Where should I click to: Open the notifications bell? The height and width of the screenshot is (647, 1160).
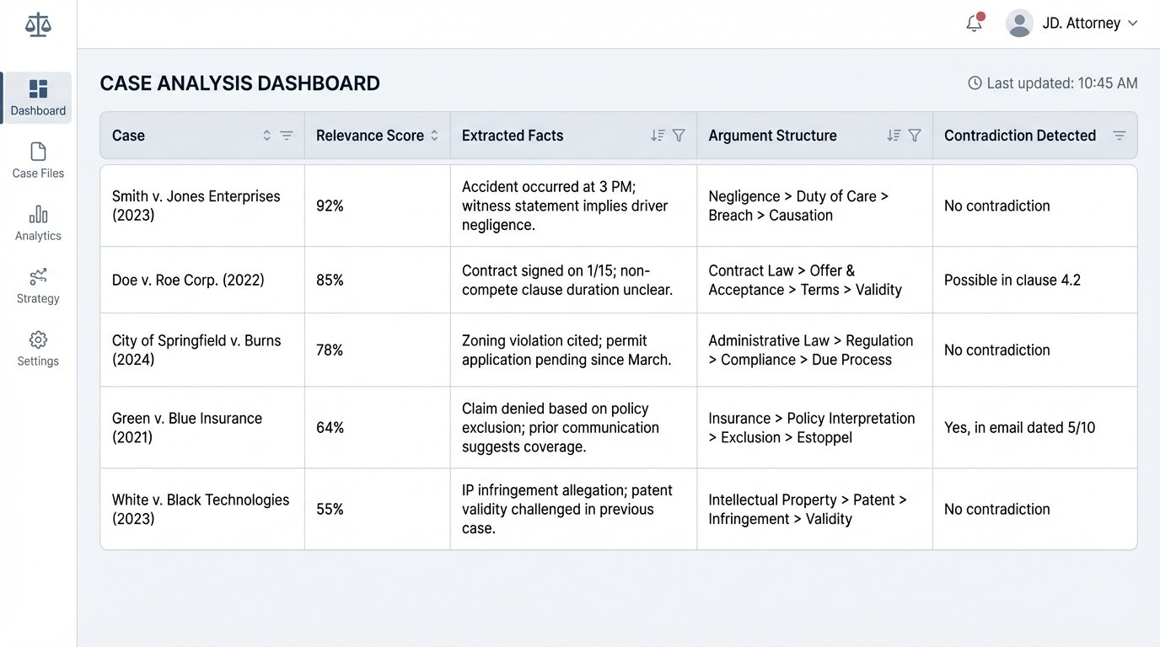pos(975,24)
